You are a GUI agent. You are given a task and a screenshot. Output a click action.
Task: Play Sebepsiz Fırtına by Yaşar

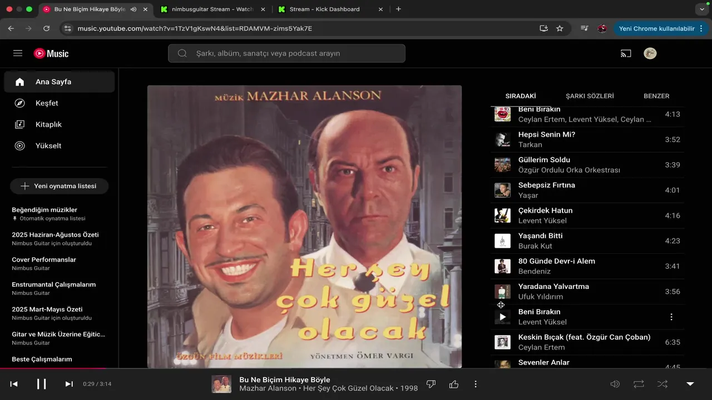click(x=587, y=190)
